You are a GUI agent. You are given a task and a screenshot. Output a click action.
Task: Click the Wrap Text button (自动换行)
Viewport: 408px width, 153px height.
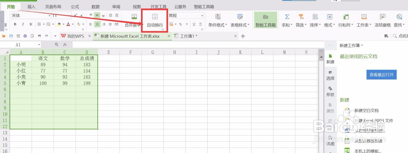(x=155, y=20)
